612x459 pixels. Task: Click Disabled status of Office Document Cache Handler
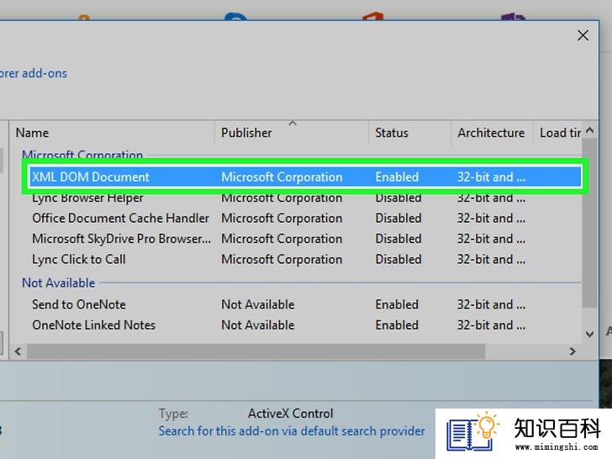pyautogui.click(x=398, y=219)
